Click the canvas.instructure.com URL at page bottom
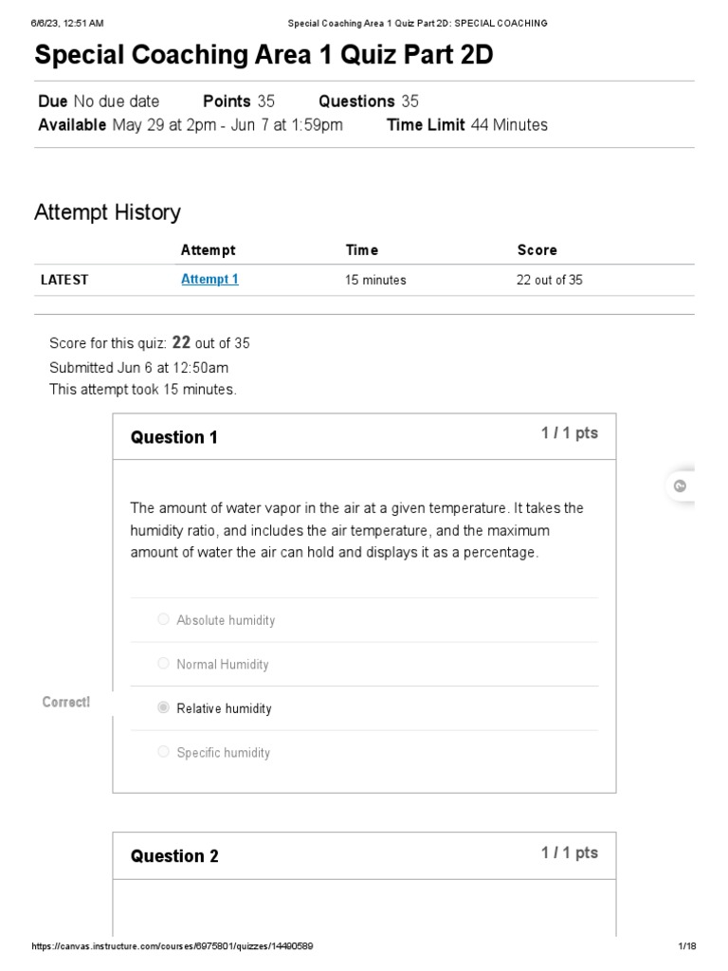 coord(173,946)
